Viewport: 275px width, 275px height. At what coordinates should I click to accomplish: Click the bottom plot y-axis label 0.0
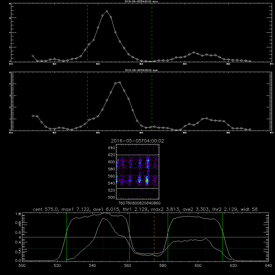[x=18, y=261]
